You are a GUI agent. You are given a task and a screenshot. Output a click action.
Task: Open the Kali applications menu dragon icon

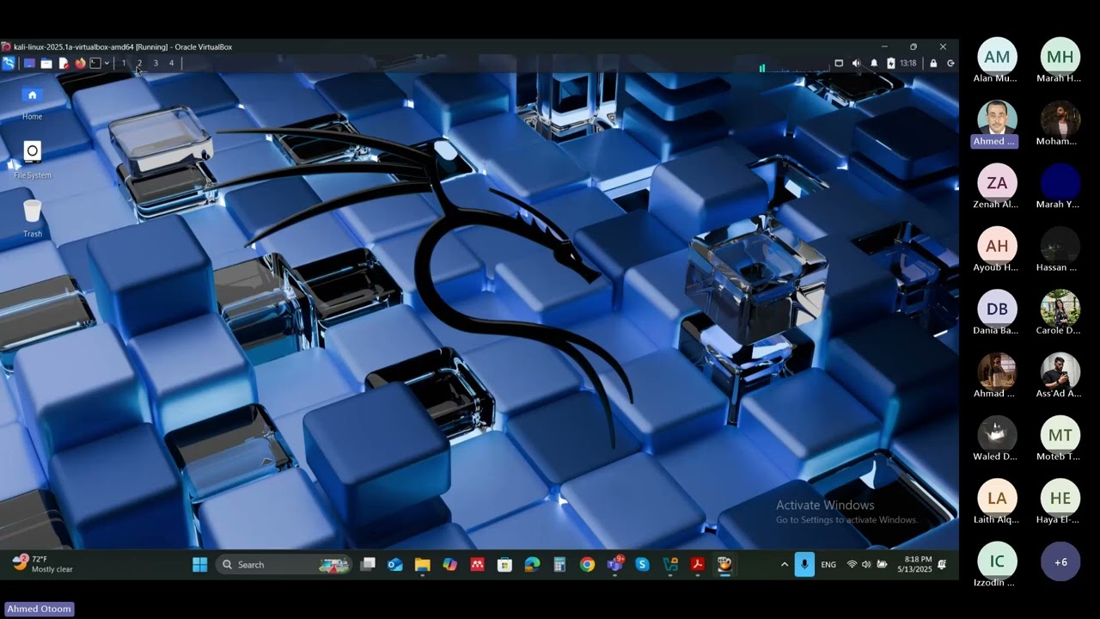click(x=9, y=63)
